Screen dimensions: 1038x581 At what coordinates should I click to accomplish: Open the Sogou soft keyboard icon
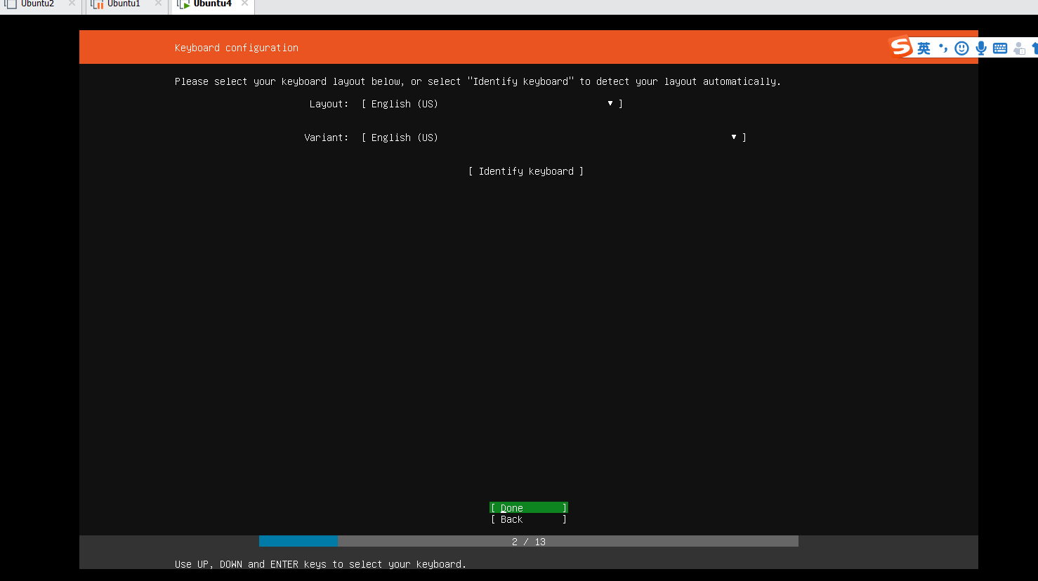[x=1000, y=48]
